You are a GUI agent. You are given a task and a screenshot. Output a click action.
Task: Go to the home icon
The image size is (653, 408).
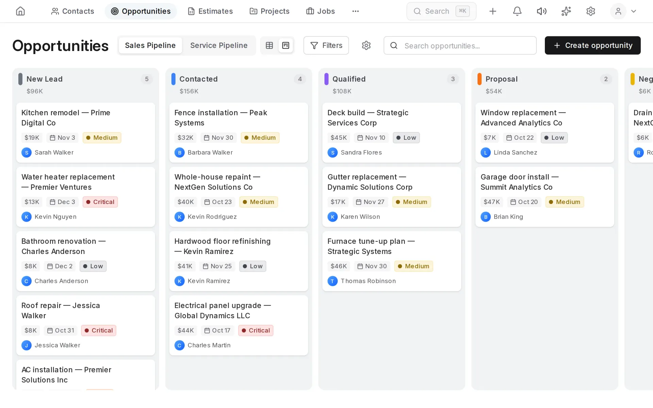pos(20,11)
